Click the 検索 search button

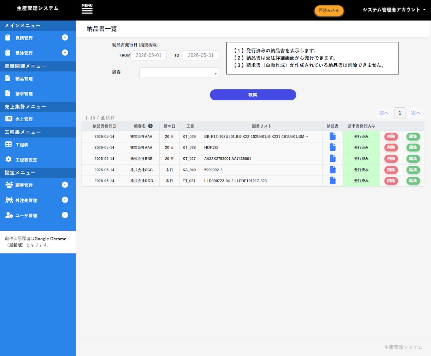click(x=253, y=95)
